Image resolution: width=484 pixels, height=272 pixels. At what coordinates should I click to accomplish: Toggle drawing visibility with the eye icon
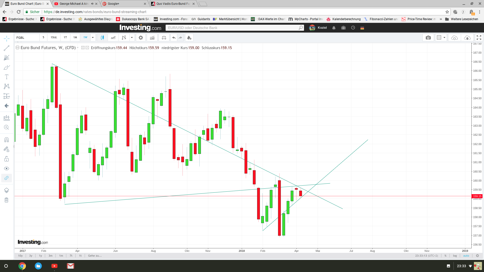7,168
